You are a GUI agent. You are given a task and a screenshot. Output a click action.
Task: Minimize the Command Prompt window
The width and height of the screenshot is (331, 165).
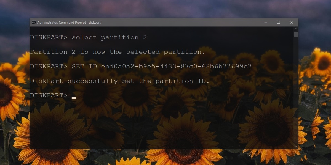266,23
